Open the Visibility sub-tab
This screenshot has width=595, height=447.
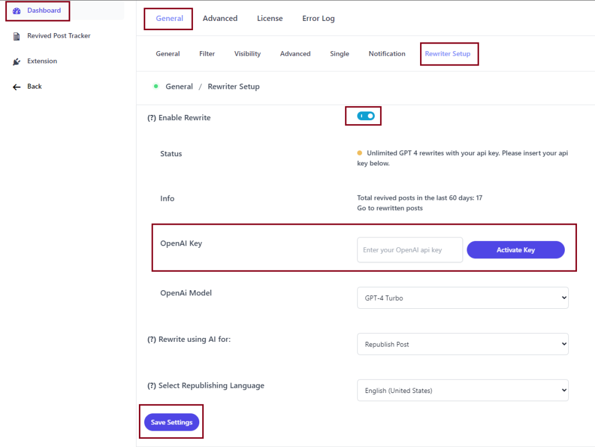coord(248,54)
